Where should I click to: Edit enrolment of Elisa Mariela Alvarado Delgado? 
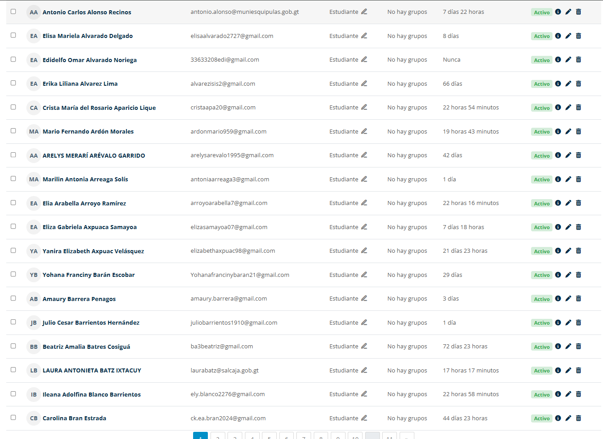point(568,36)
